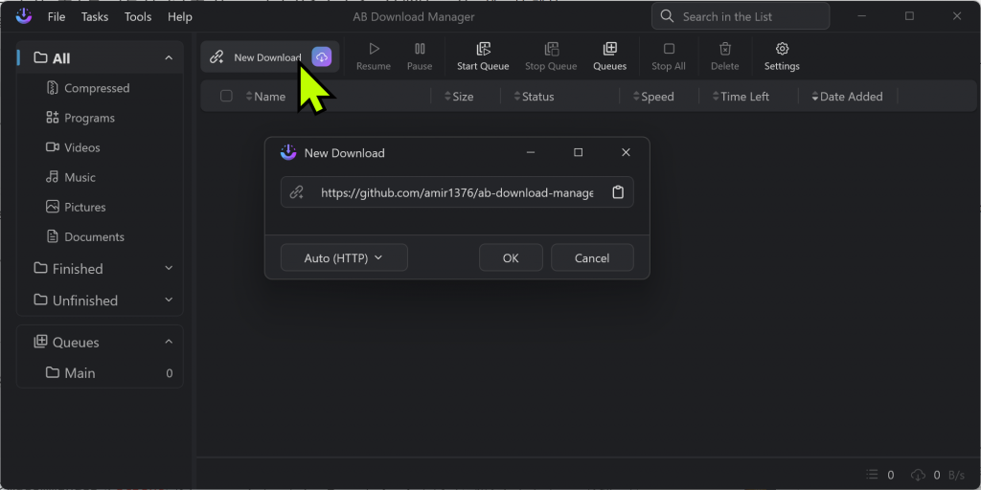Click the paste clipboard icon
981x490 pixels.
(x=618, y=192)
